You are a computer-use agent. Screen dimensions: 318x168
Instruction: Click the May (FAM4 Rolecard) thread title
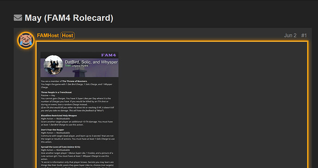(69, 18)
